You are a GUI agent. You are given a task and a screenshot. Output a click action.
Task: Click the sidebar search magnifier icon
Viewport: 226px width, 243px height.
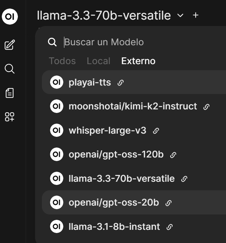[10, 69]
